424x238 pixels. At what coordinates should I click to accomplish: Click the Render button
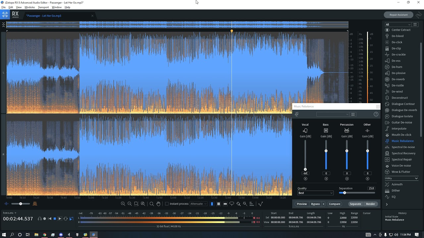point(370,204)
